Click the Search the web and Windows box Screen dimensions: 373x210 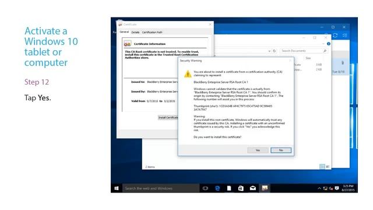(x=161, y=188)
